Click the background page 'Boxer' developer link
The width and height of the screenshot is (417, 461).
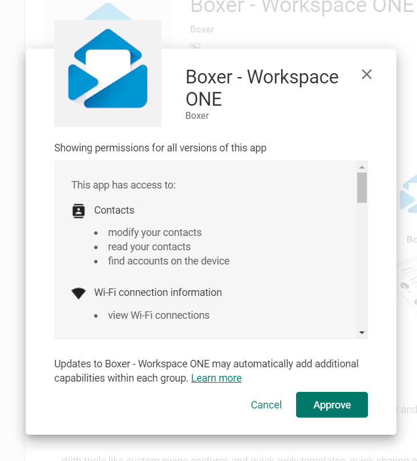click(202, 29)
